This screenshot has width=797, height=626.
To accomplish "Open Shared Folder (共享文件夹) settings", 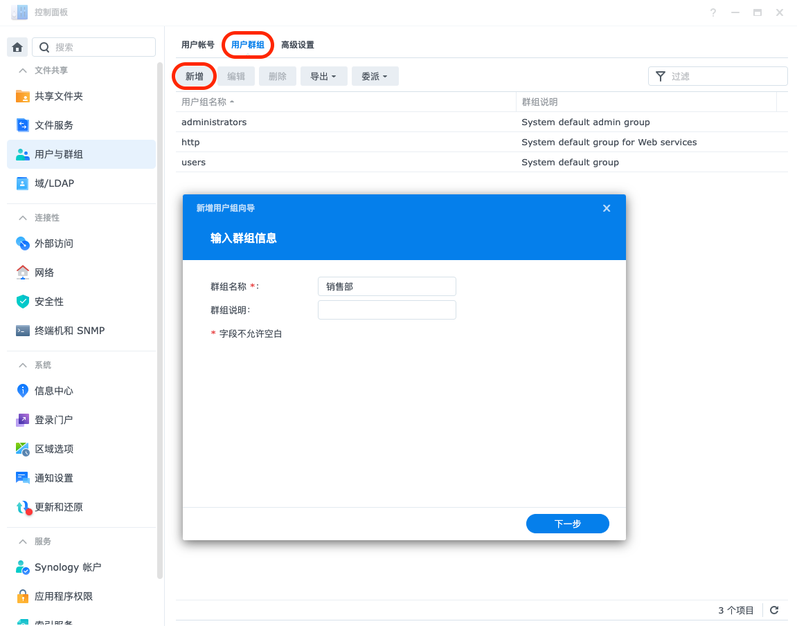I will (58, 96).
